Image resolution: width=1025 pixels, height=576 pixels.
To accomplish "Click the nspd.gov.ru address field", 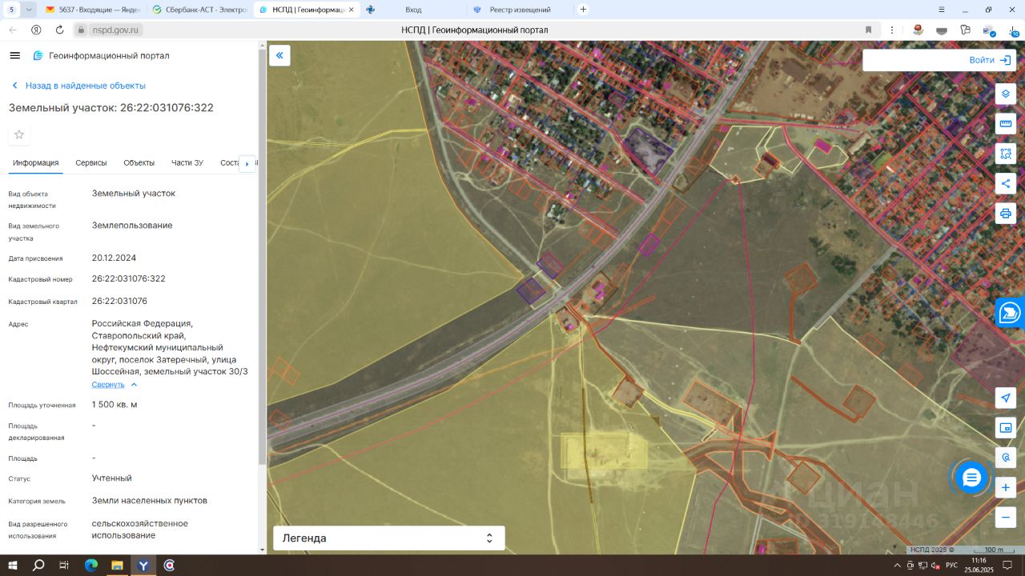I will [x=116, y=30].
